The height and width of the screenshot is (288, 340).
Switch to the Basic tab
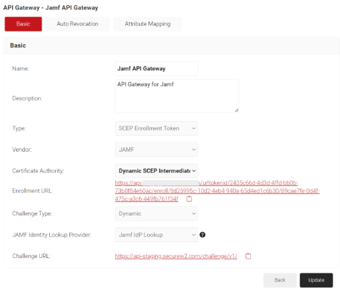pyautogui.click(x=23, y=24)
